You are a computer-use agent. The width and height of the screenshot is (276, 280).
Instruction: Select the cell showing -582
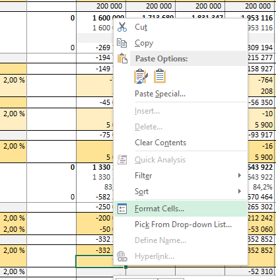point(95,197)
